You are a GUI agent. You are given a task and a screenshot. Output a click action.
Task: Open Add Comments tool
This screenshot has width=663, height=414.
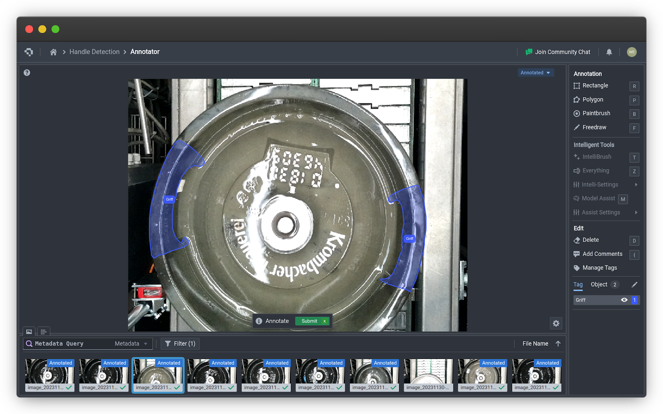coord(602,254)
